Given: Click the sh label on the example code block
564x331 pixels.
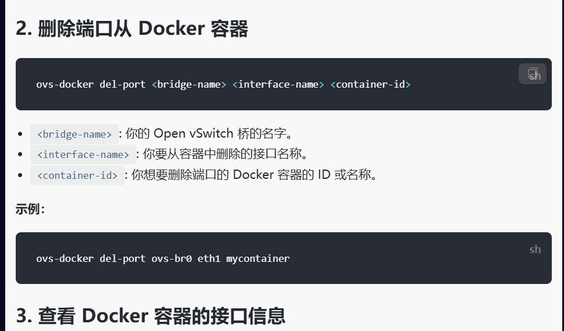Looking at the screenshot, I should pyautogui.click(x=535, y=250).
